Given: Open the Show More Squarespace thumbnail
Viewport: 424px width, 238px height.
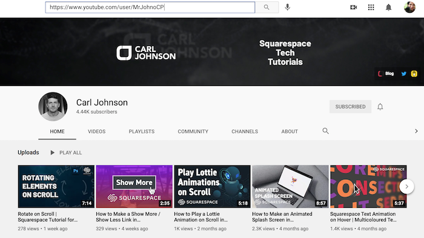Looking at the screenshot, I should tap(134, 187).
